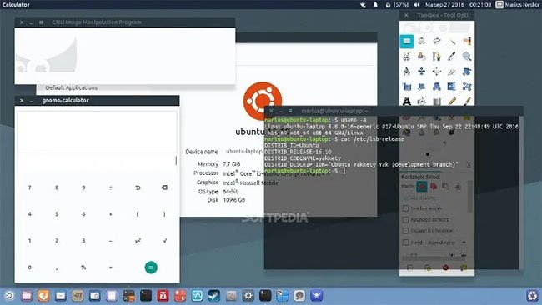Select the Cage Transform tool
Image resolution: width=542 pixels, height=305 pixels.
click(467, 87)
